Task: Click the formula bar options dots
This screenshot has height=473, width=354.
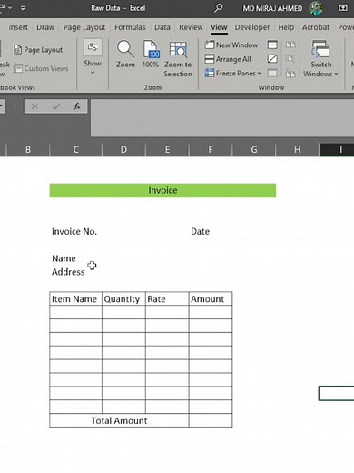Action: (15, 106)
